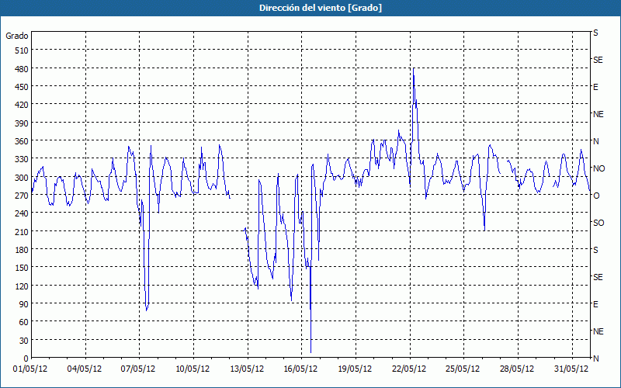Click the 450 value on the Grado axis
This screenshot has width=621, height=388.
(22, 87)
